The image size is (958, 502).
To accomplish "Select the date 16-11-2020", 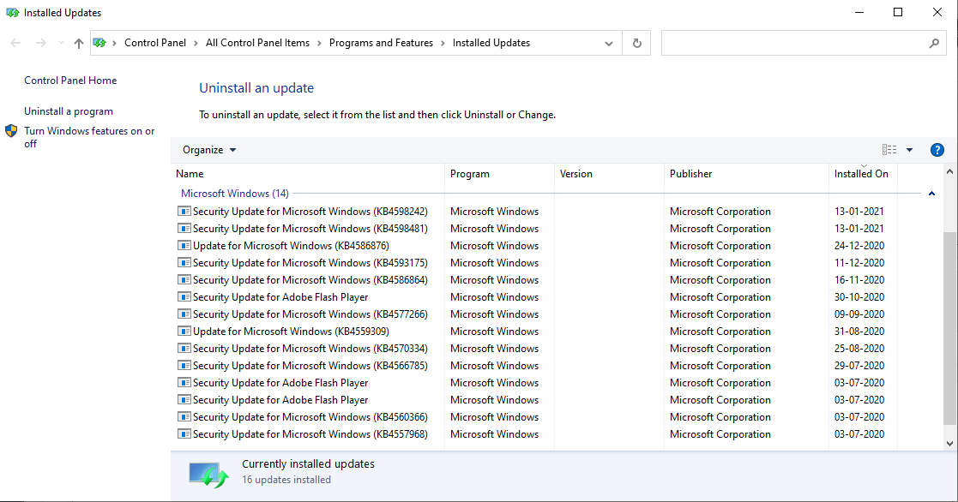I will pyautogui.click(x=859, y=279).
